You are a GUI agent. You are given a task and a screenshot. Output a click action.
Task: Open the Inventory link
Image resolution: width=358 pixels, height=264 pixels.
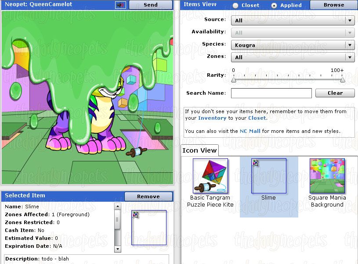212,118
